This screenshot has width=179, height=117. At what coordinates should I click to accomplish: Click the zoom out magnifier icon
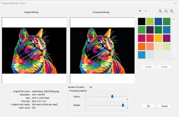coord(166,11)
